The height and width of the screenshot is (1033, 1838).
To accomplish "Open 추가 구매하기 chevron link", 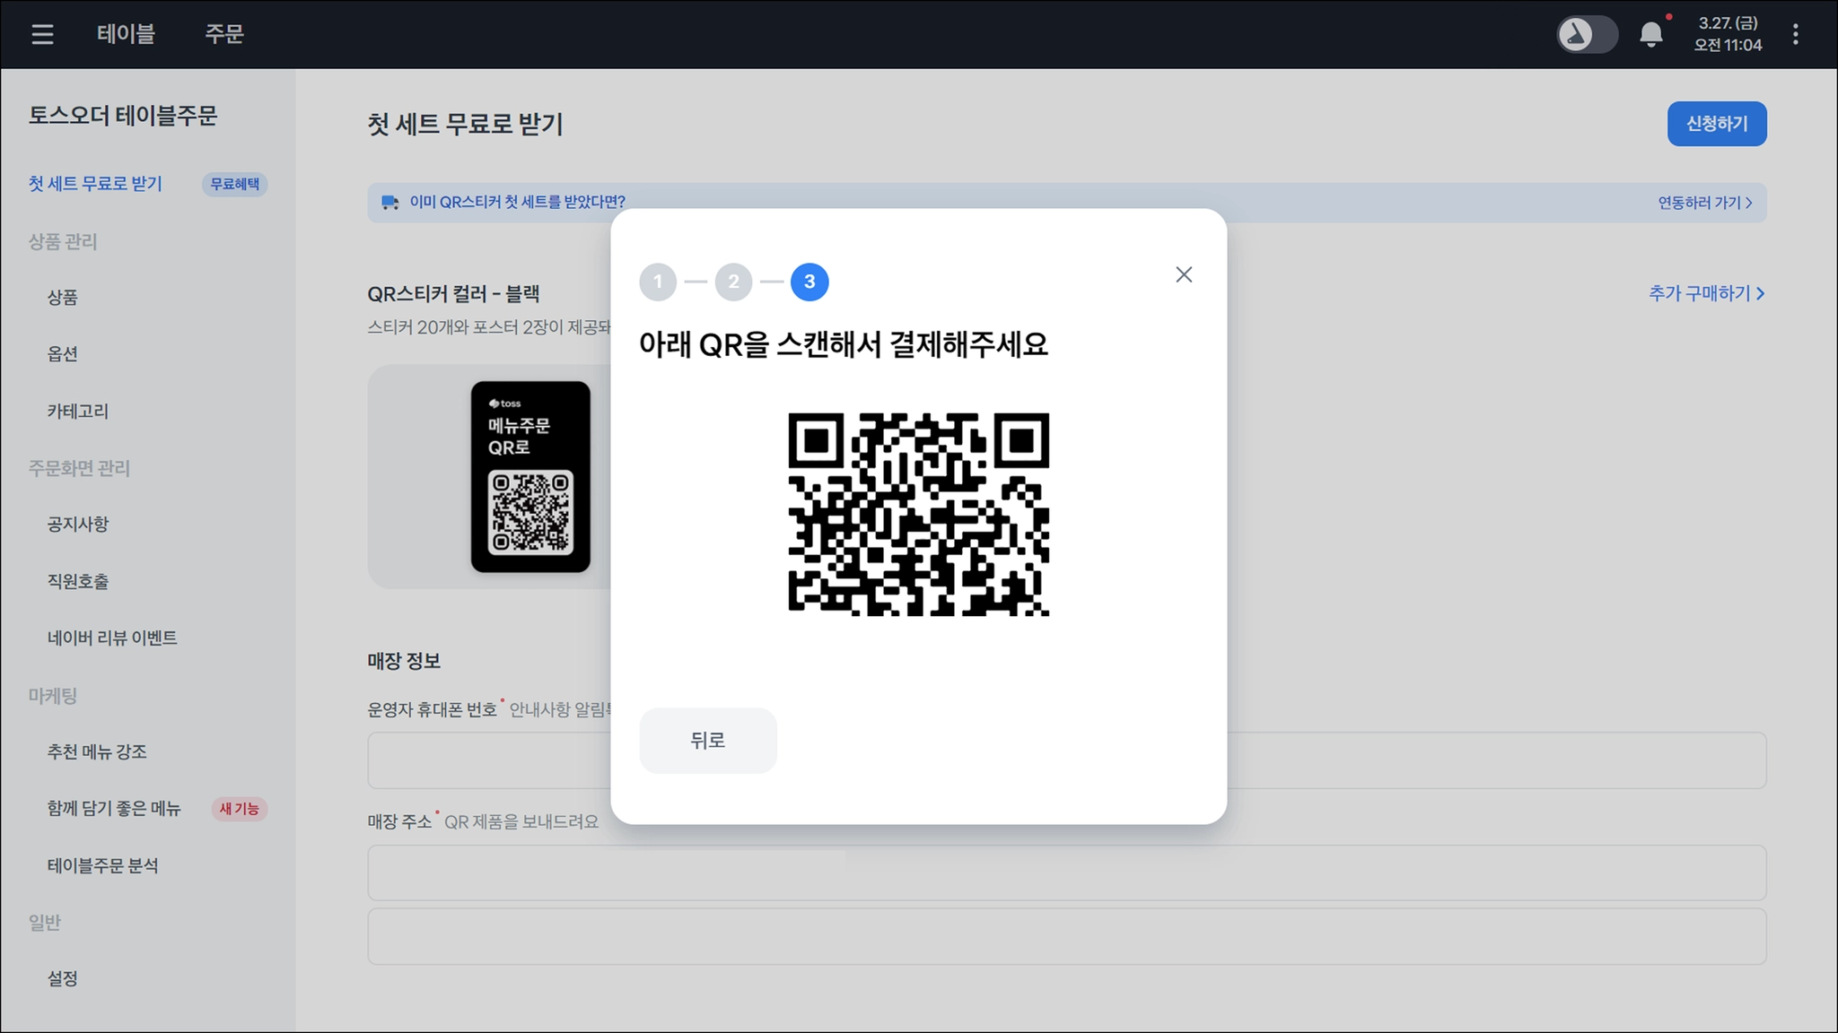I will 1706,293.
